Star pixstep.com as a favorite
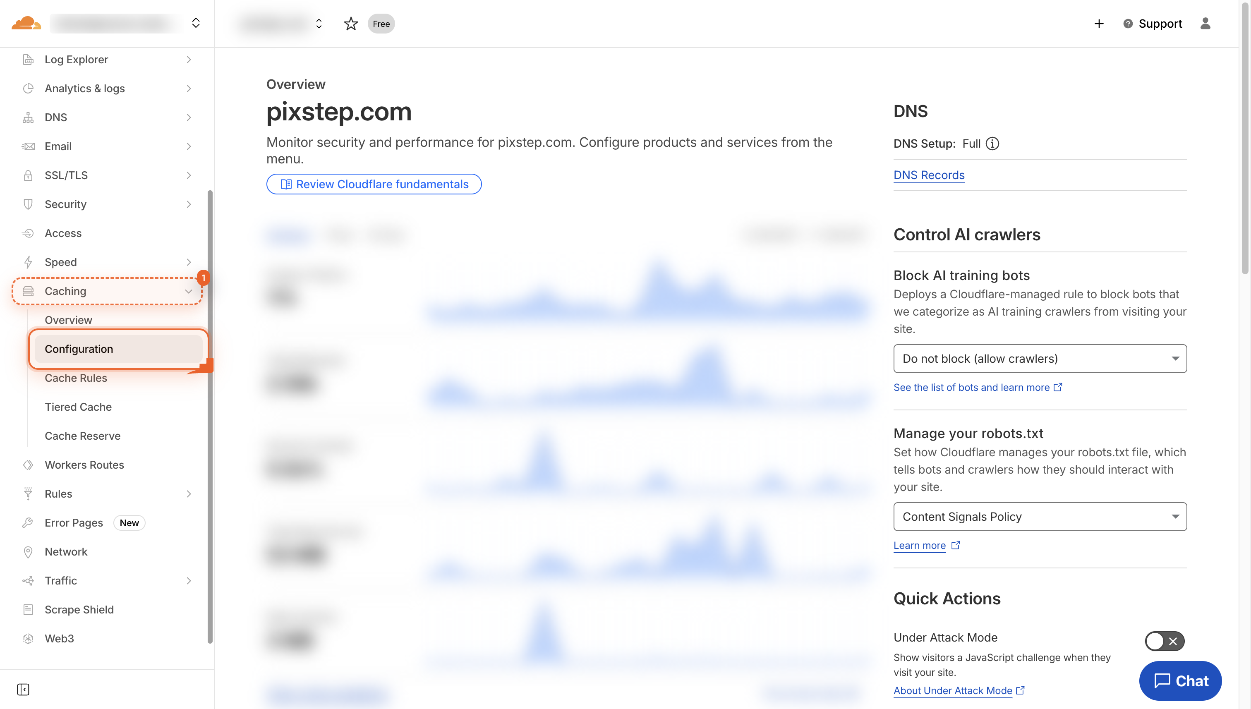The height and width of the screenshot is (709, 1251). point(351,24)
